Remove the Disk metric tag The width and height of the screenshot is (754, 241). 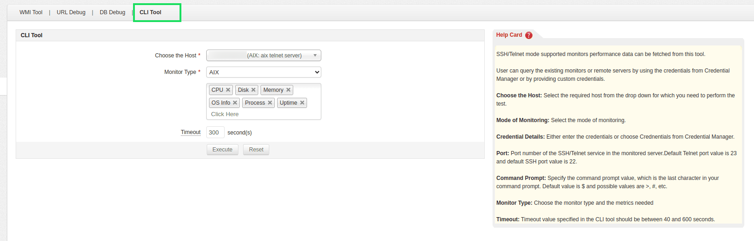[253, 90]
